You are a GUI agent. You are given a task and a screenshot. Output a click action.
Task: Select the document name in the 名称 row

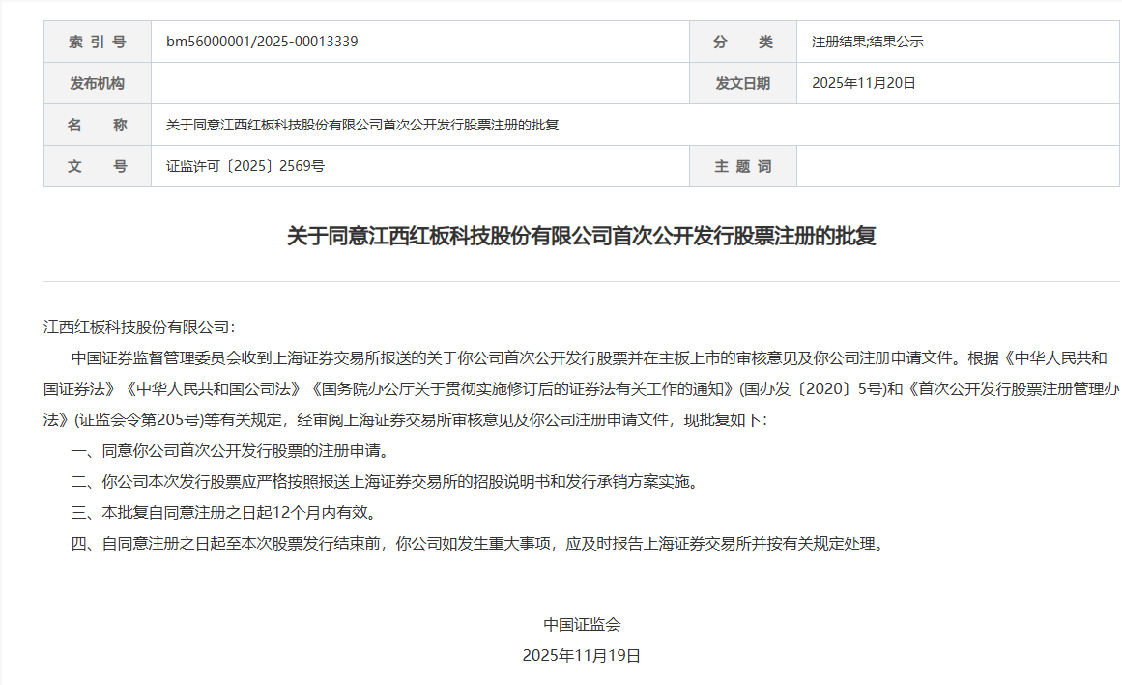364,124
